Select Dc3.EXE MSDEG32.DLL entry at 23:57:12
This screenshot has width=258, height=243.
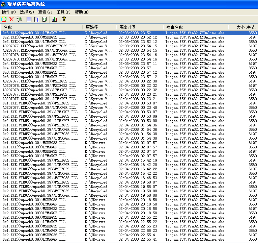34,72
